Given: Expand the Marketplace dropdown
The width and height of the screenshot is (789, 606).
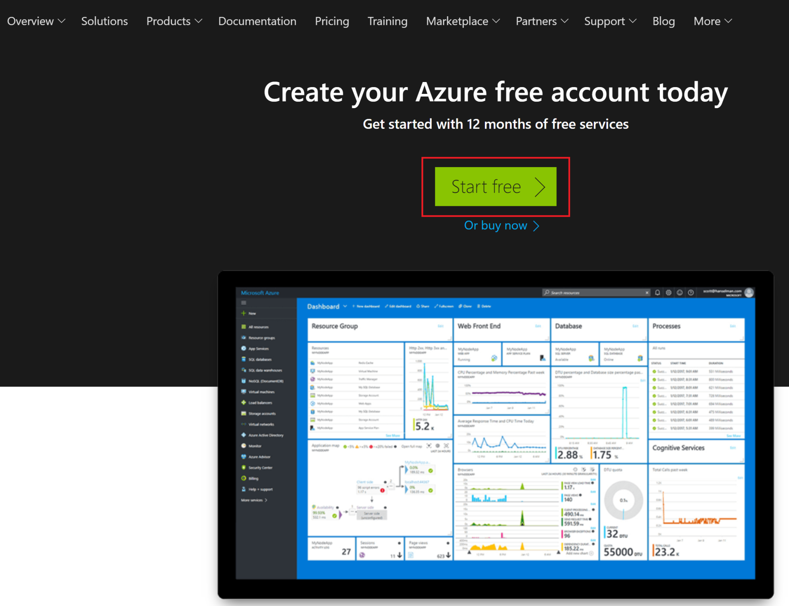Looking at the screenshot, I should [x=463, y=21].
